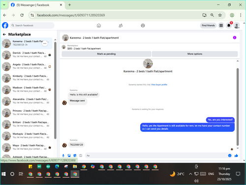The image size is (246, 185).
Task: Open the Groups icon in top navigation
Action: [143, 26]
